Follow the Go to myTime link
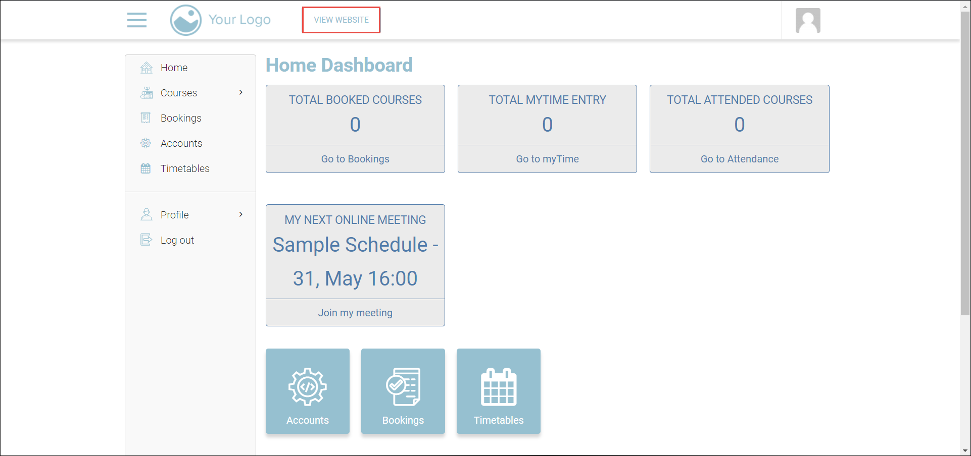This screenshot has height=456, width=971. pyautogui.click(x=547, y=159)
